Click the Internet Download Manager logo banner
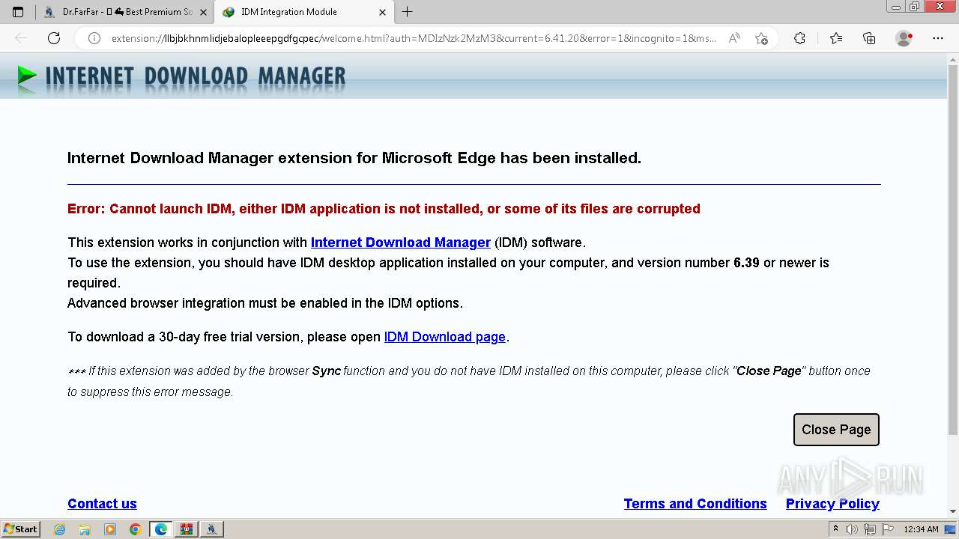This screenshot has width=959, height=539. (x=181, y=76)
